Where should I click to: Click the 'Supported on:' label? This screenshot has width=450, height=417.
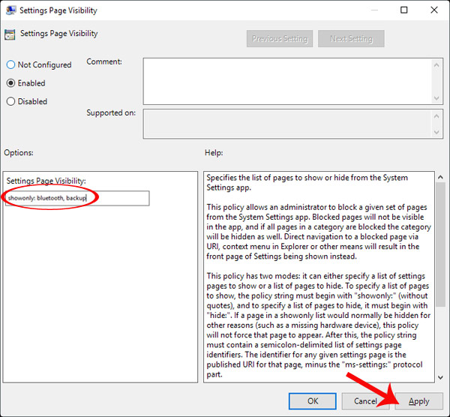click(111, 112)
